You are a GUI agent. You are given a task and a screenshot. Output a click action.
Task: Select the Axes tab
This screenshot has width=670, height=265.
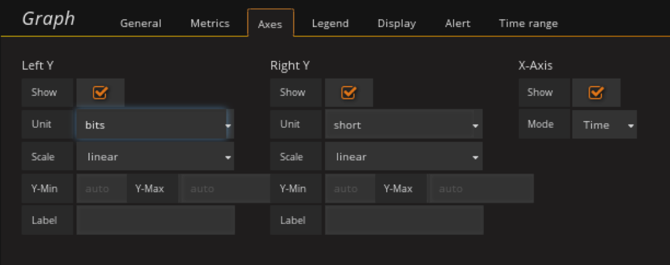tap(270, 24)
